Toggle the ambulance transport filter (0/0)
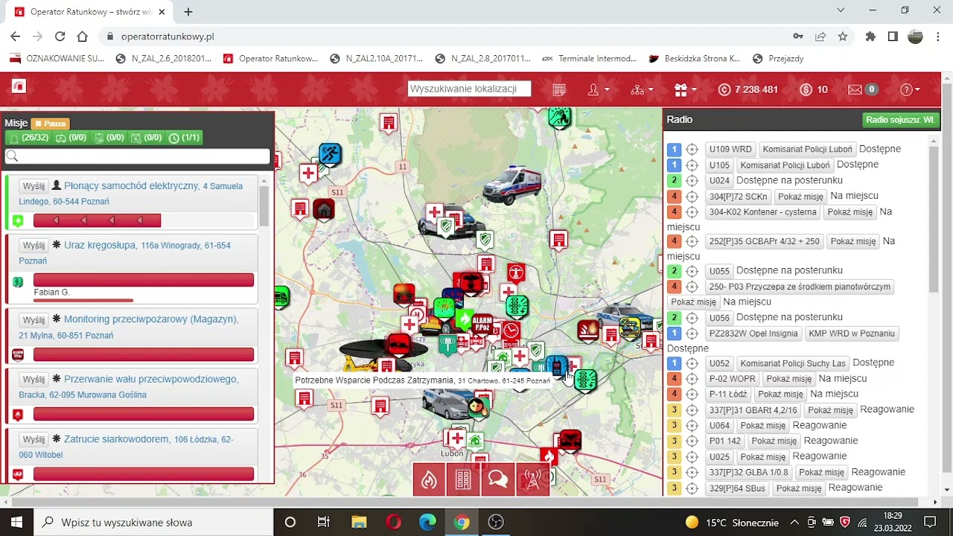This screenshot has height=536, width=953. tap(71, 138)
